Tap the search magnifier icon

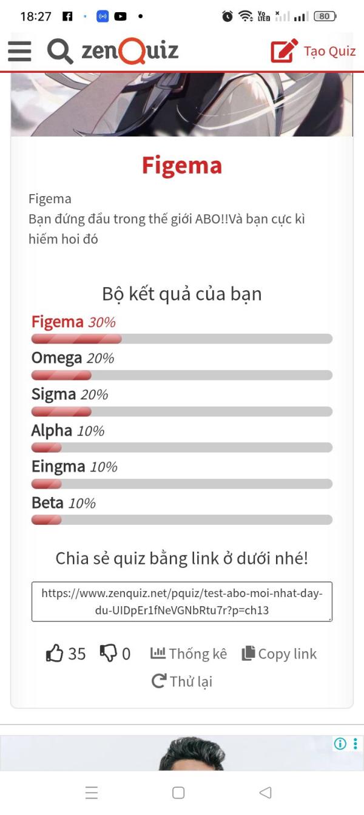tap(60, 52)
